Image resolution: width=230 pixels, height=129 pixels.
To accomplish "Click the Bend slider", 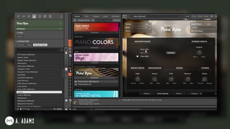I will [138, 28].
